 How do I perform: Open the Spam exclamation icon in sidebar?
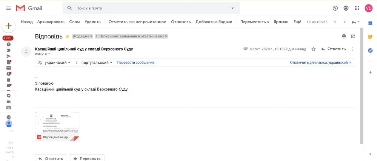tap(8, 74)
